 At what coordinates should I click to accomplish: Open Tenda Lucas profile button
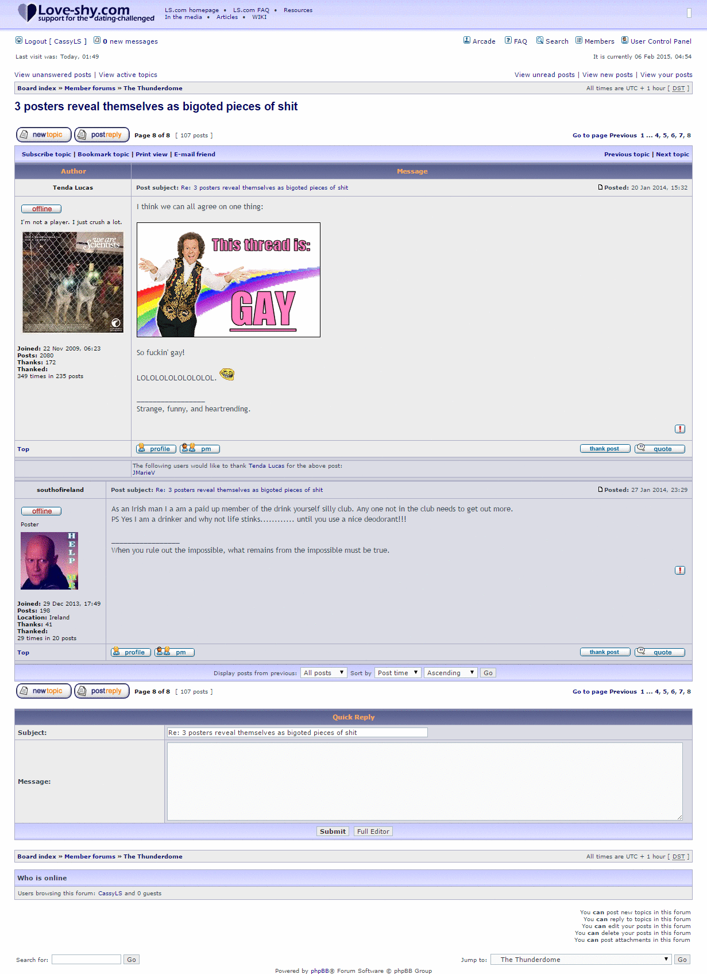[156, 449]
